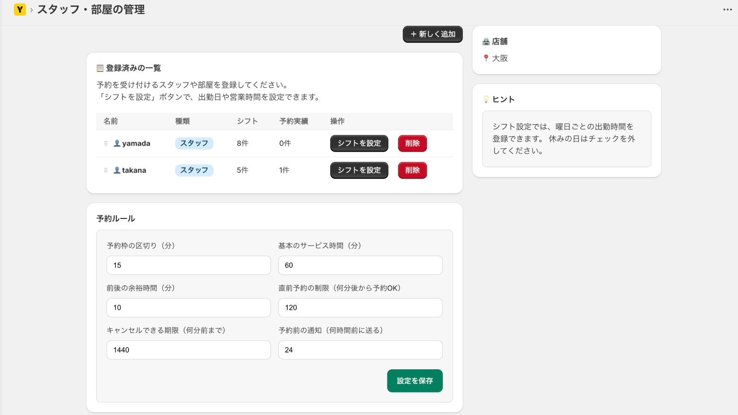Click the 予約前の通知 input showing 24
Viewport: 738px width, 415px height.
tap(360, 350)
